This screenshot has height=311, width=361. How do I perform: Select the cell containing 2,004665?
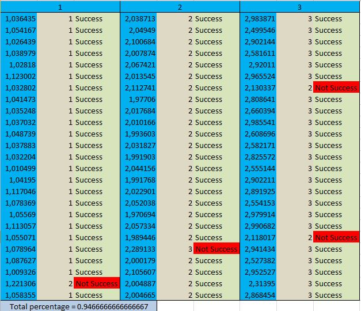tap(140, 295)
